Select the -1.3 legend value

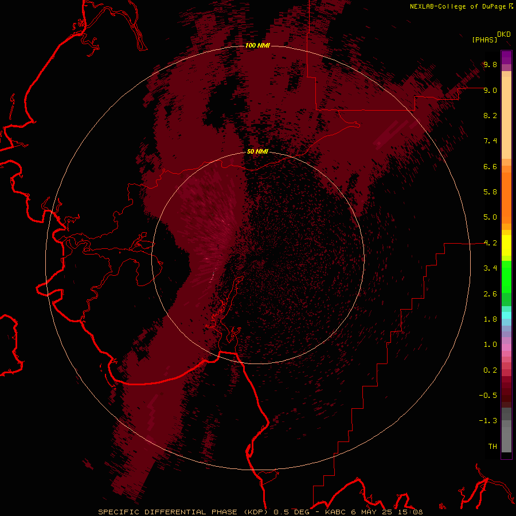tap(488, 421)
